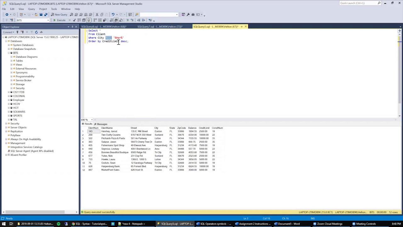Screen dimensions: 403x227
Task: Click the Windows Start button
Action: click(x=4, y=224)
